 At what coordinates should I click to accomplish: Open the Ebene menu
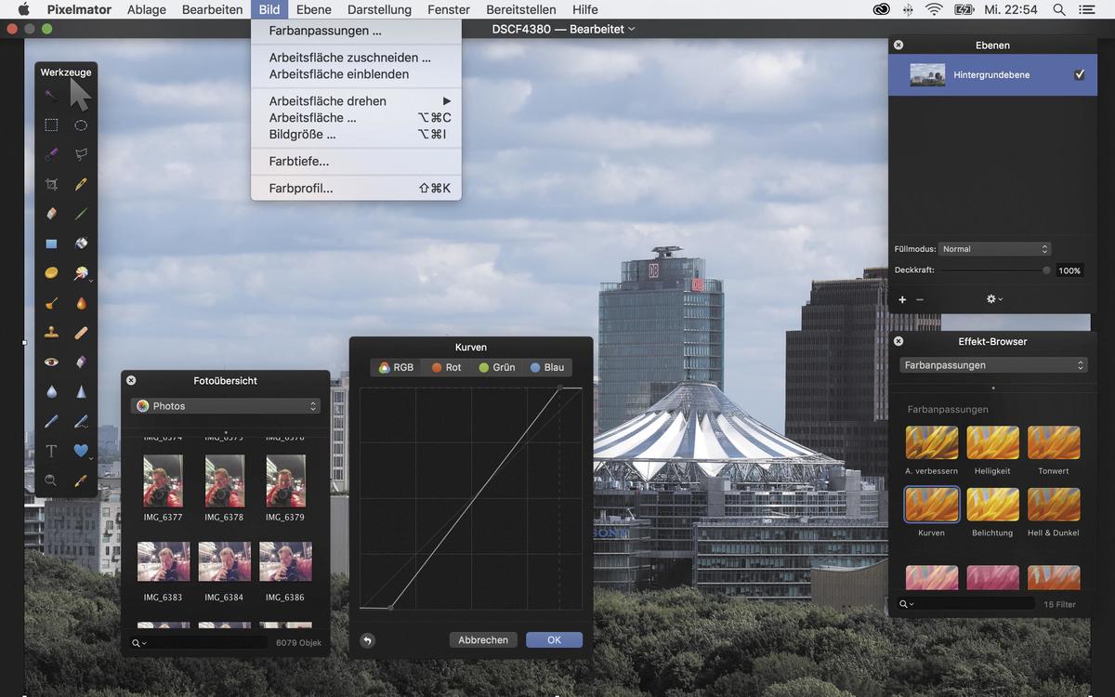coord(313,9)
